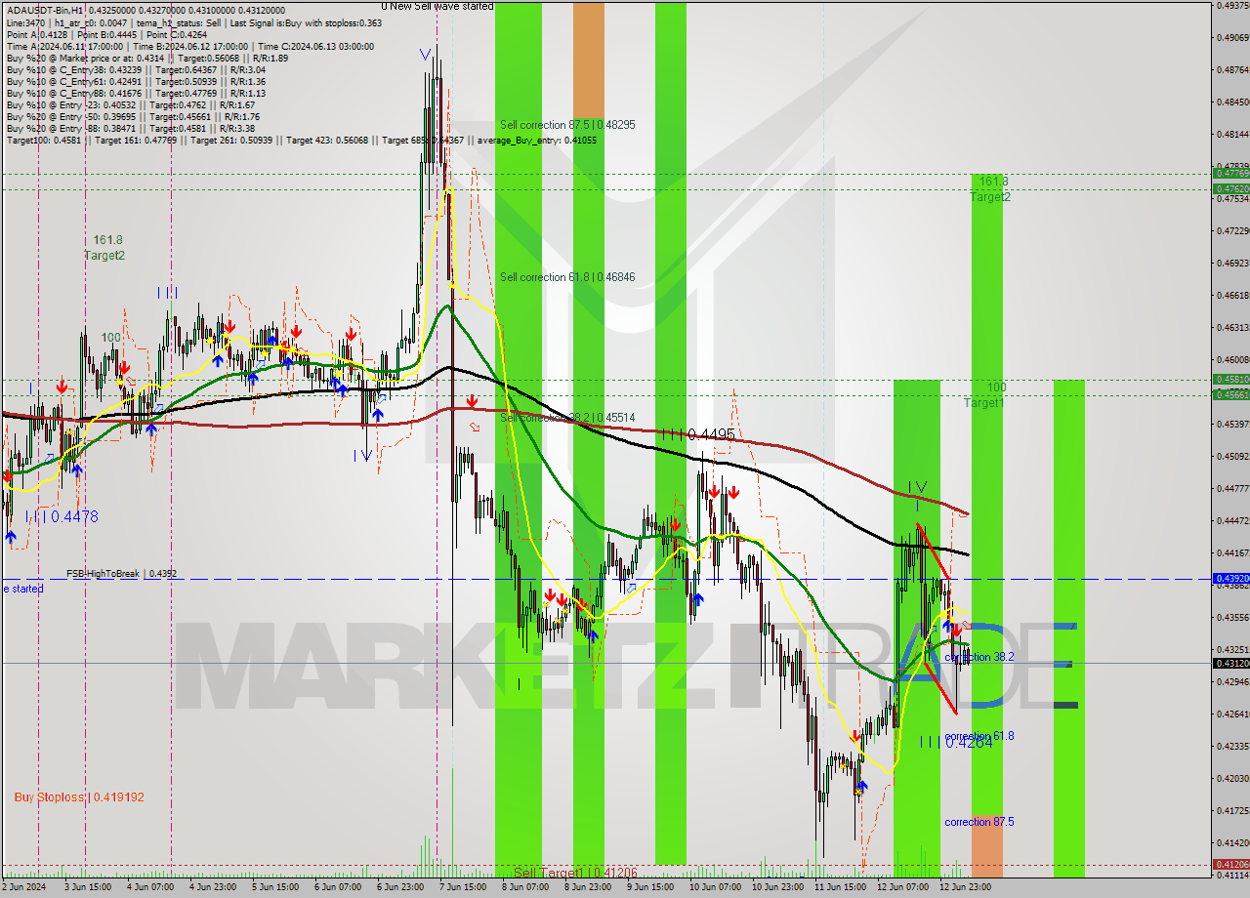Click the '12 Jun 23:00' time axis label
Image resolution: width=1250 pixels, height=898 pixels.
pos(967,886)
